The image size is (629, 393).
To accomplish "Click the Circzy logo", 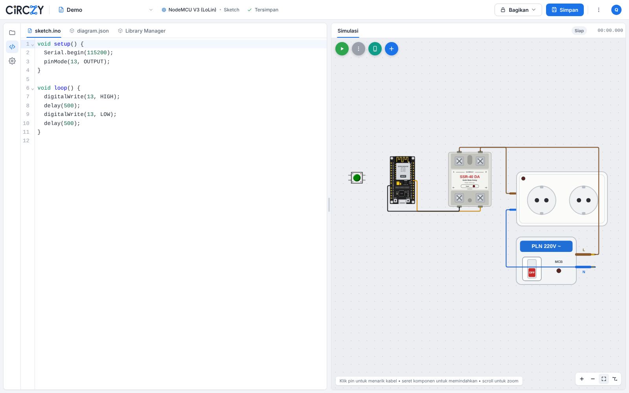I will pyautogui.click(x=24, y=10).
